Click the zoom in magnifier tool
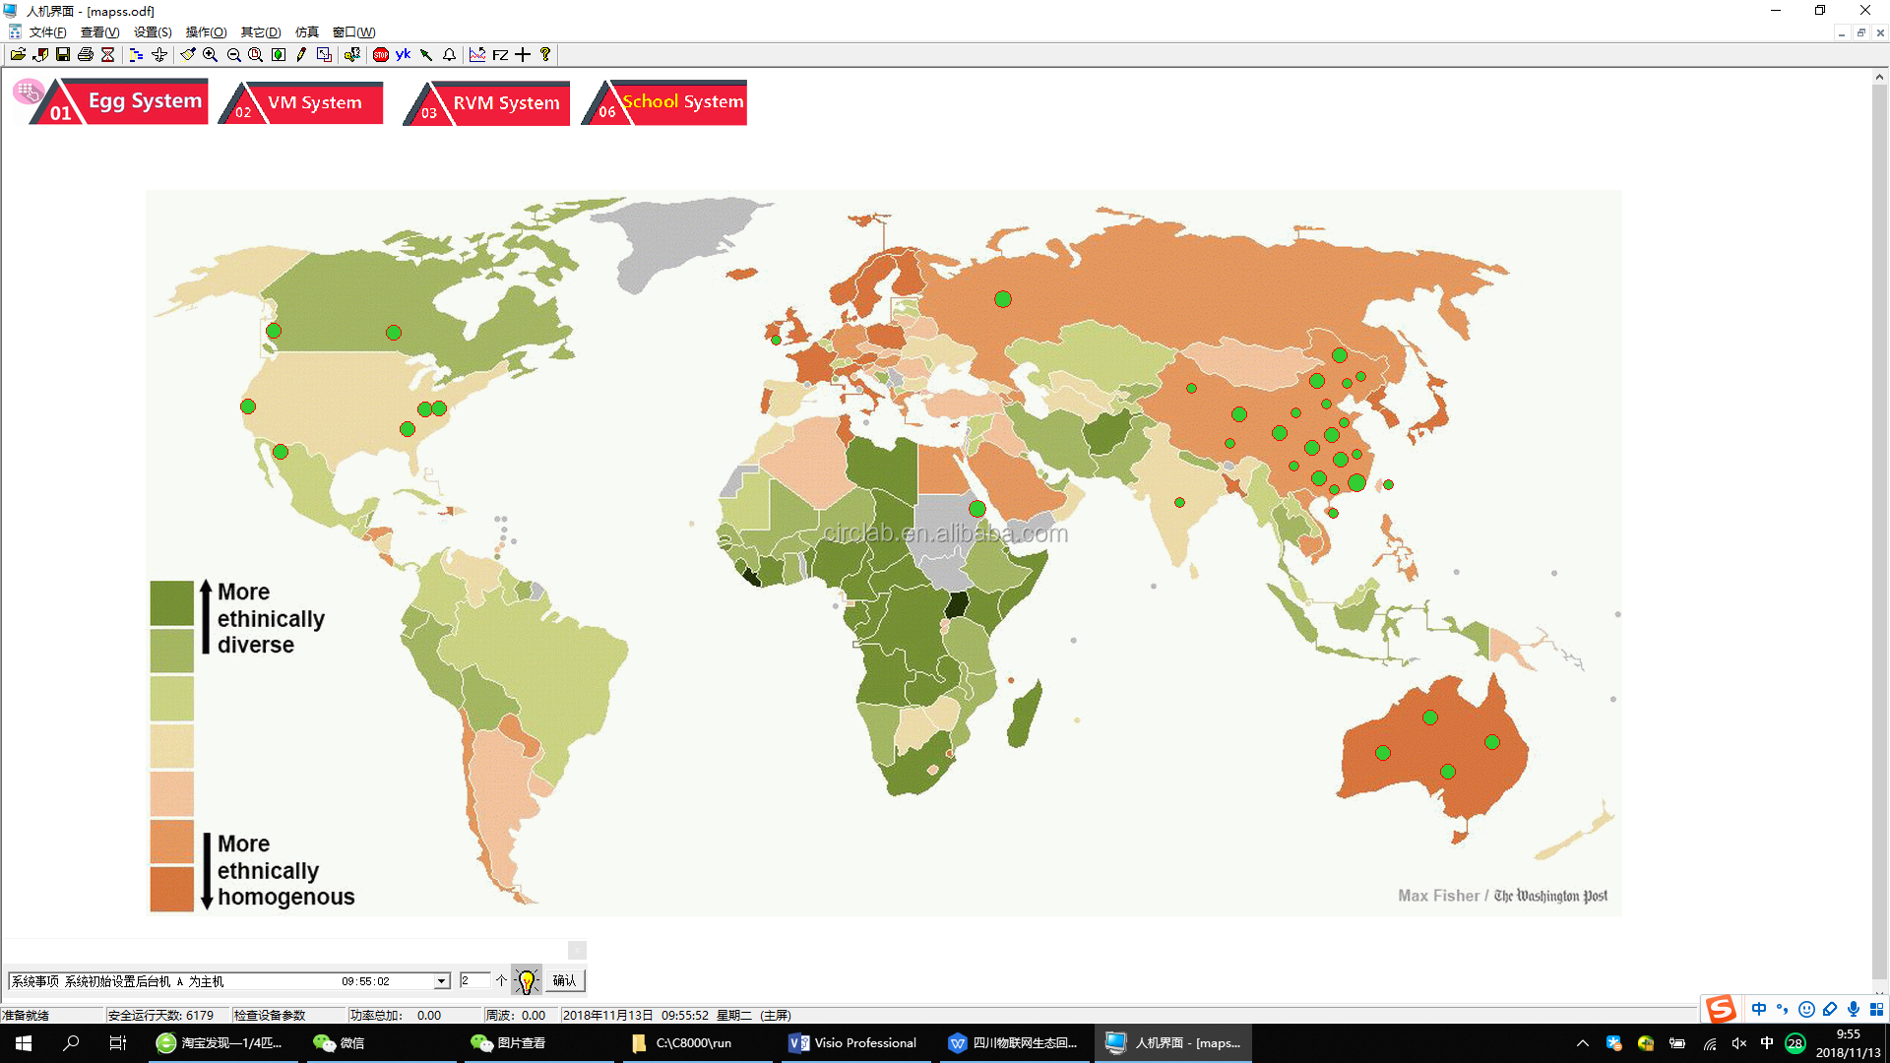 point(210,55)
